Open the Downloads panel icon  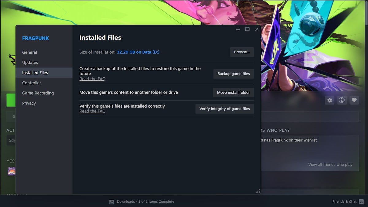(111, 201)
